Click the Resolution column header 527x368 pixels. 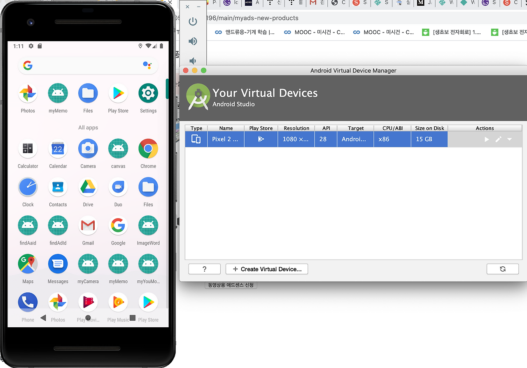pyautogui.click(x=296, y=128)
